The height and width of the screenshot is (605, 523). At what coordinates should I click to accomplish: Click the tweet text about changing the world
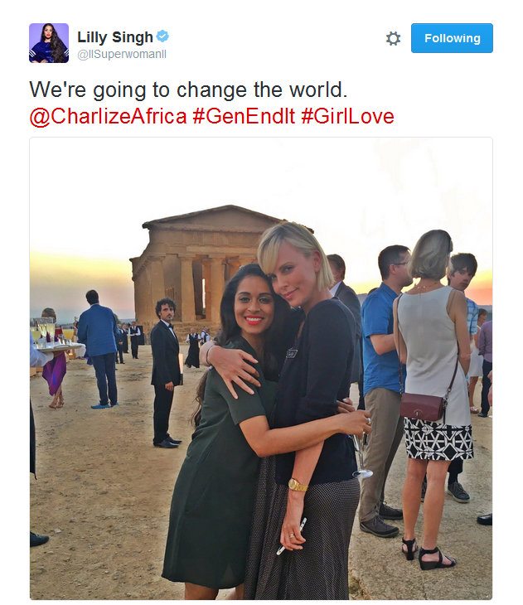188,90
